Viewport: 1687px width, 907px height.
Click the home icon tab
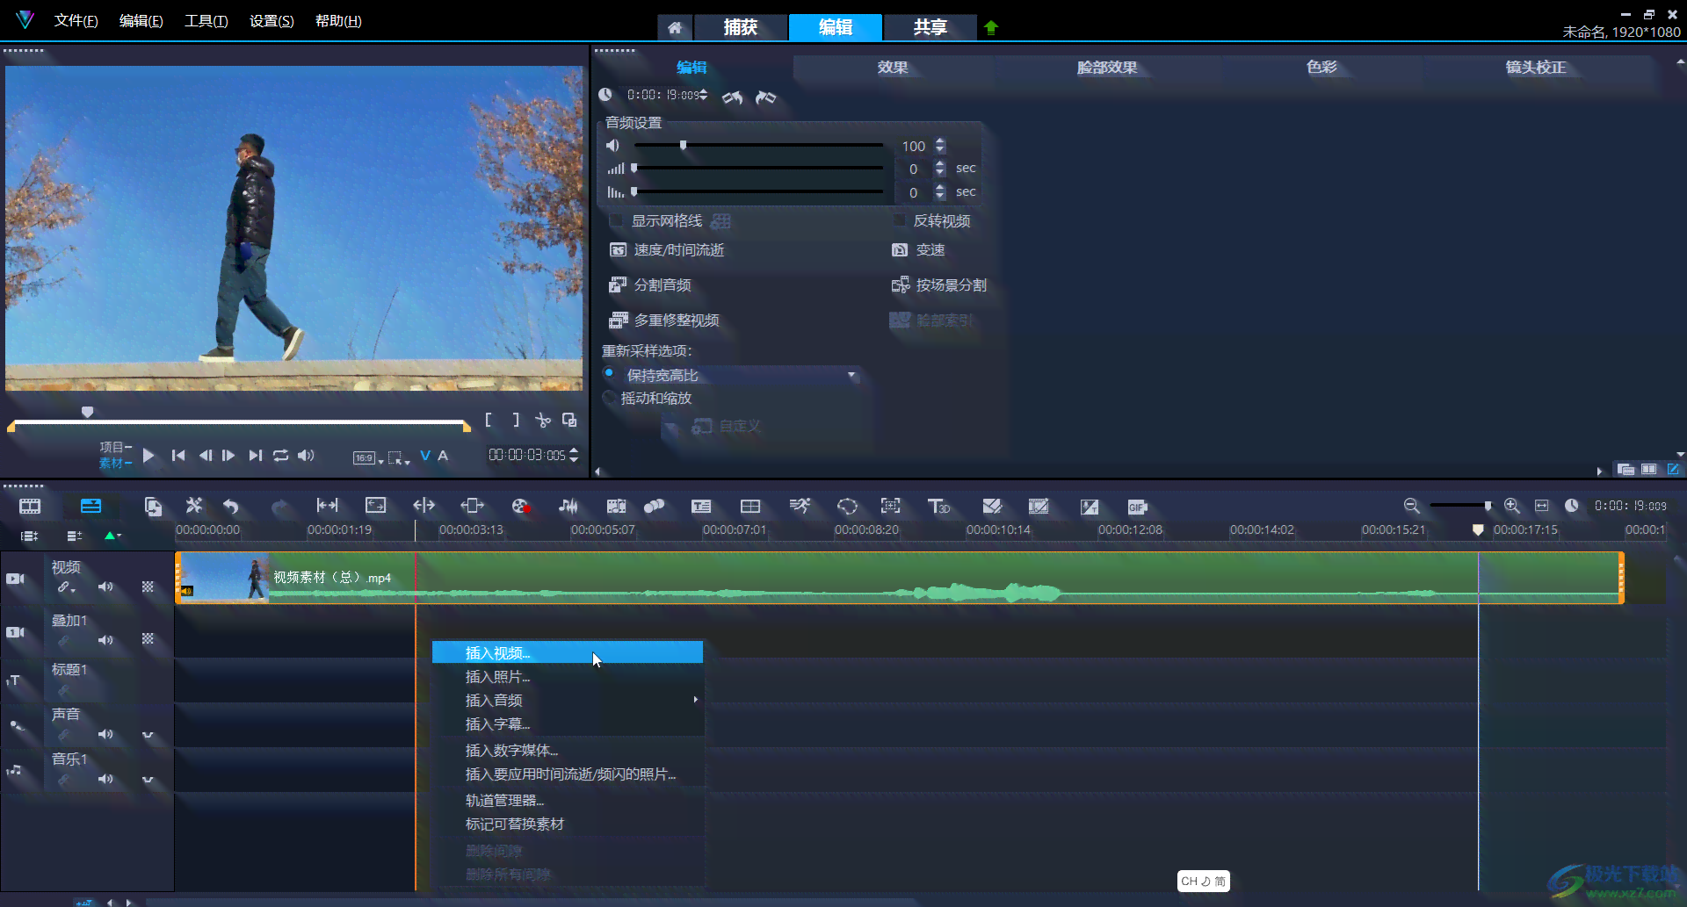pyautogui.click(x=675, y=27)
